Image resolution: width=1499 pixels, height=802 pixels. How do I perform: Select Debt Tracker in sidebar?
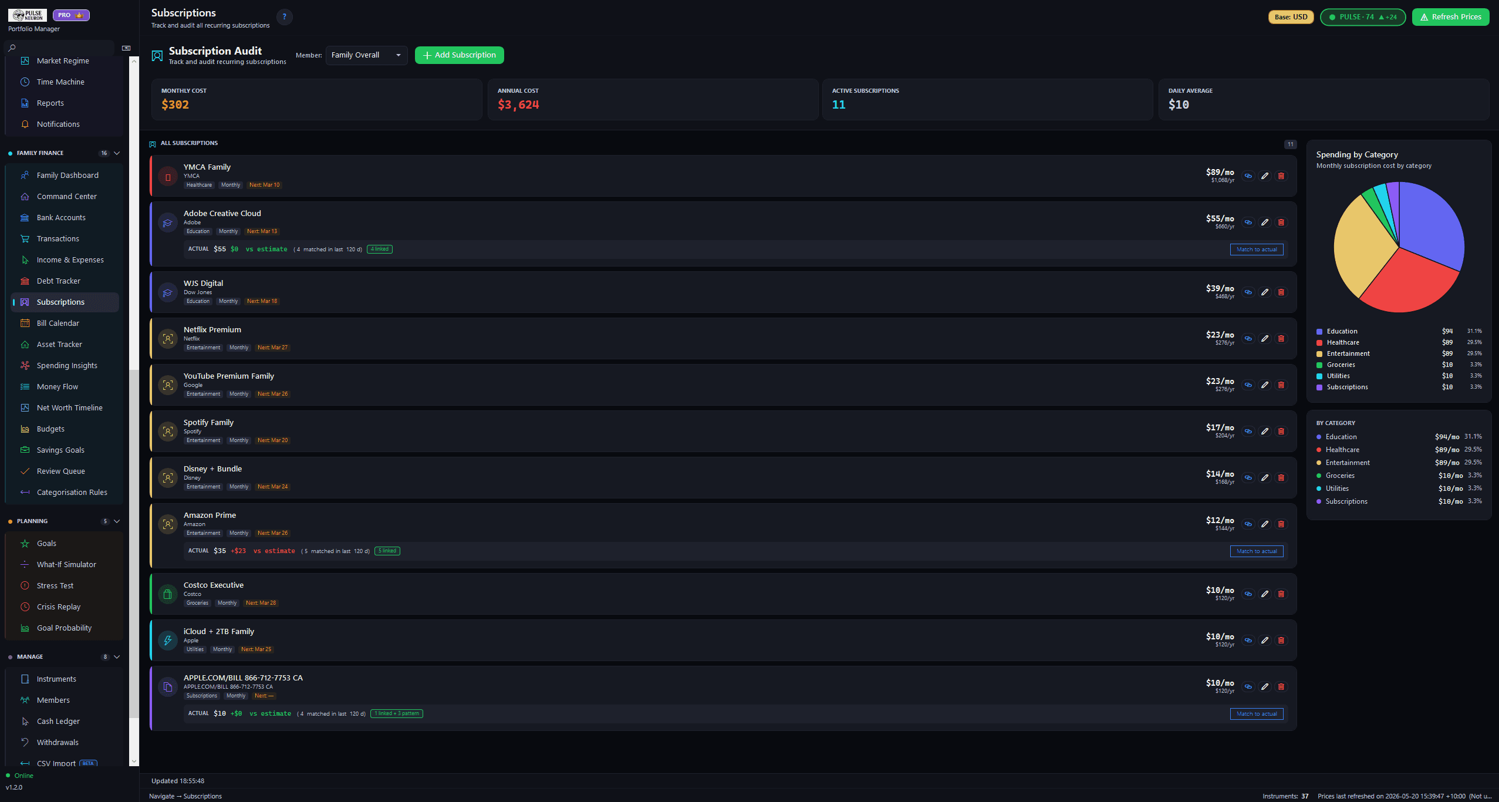point(65,281)
